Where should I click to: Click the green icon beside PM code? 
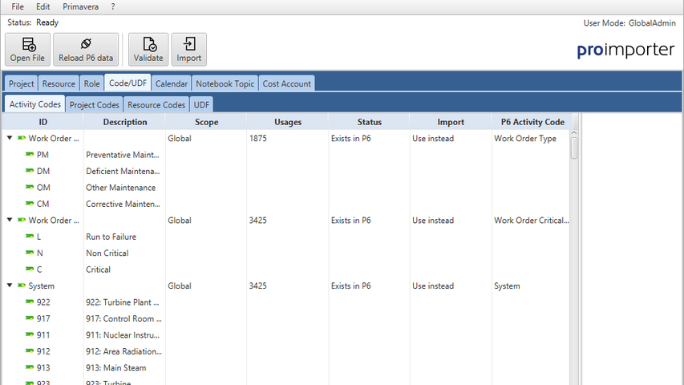coord(30,155)
